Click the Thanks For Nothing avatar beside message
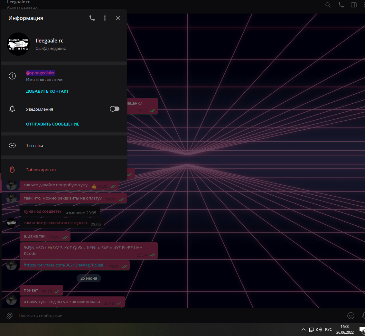365x336 pixels. [11, 223]
